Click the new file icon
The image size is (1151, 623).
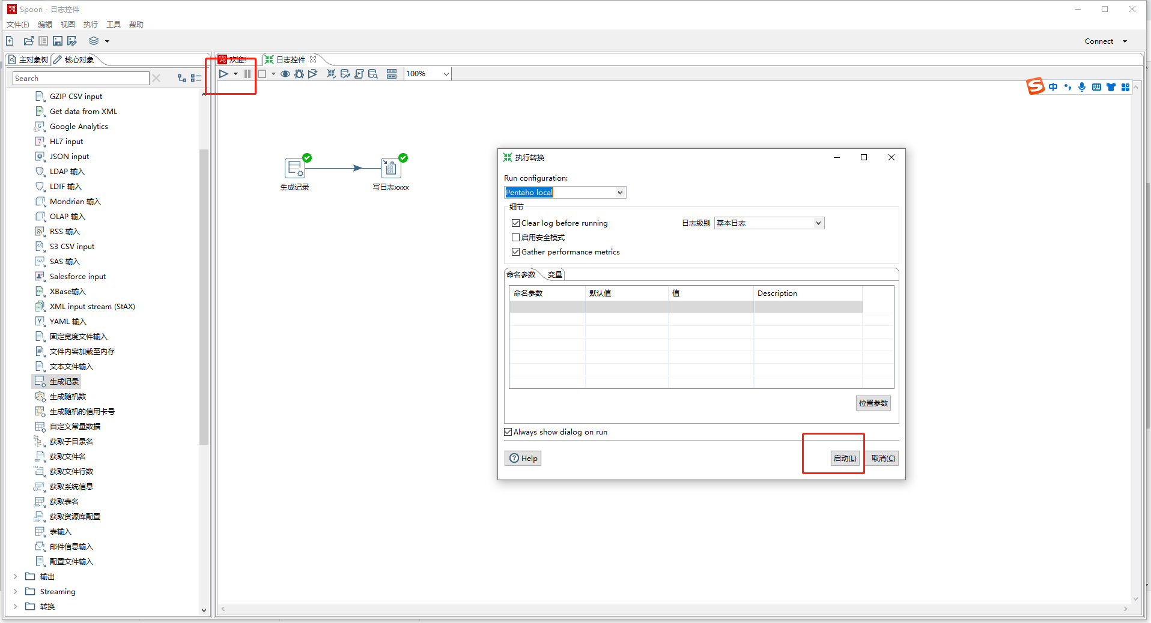click(x=10, y=41)
